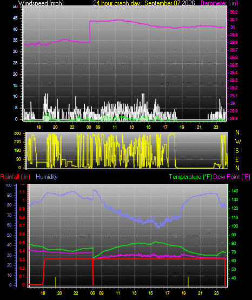Click the 23 hour label on windspeed chart
The height and width of the screenshot is (300, 252).
click(216, 127)
